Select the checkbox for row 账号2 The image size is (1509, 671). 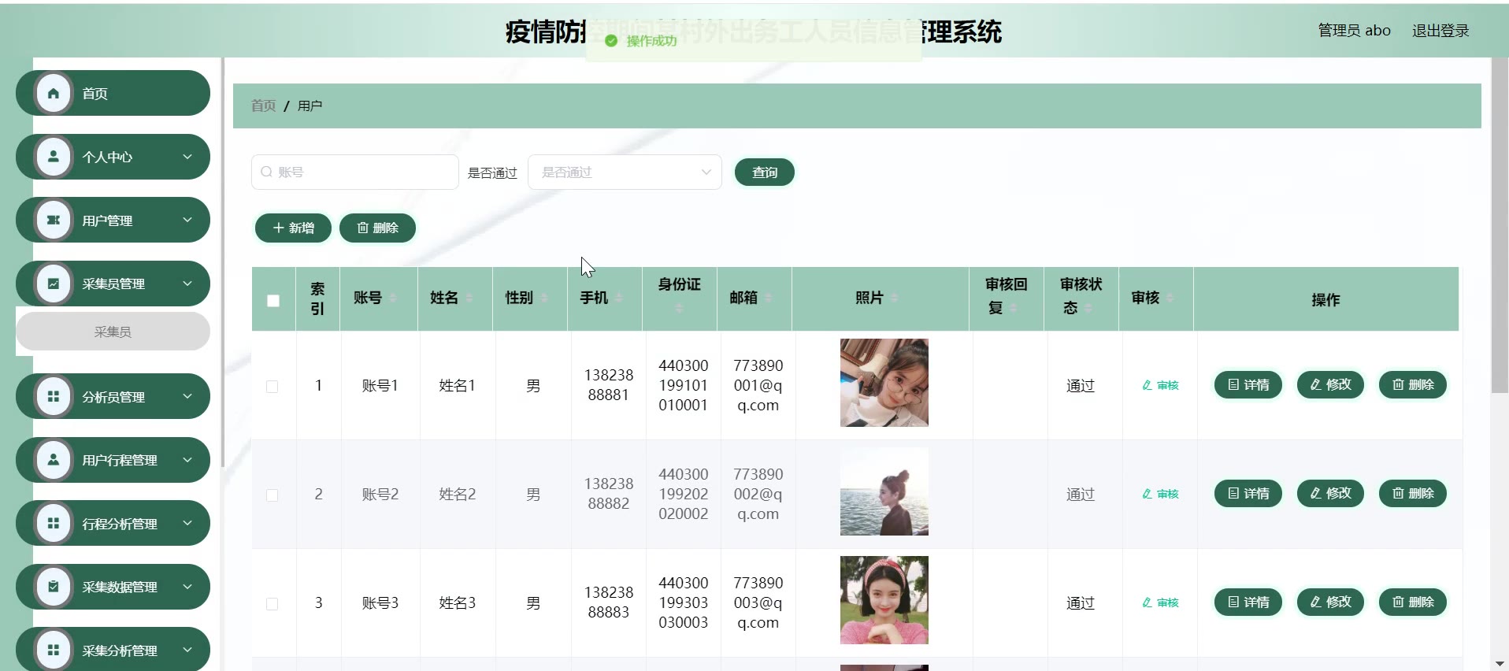pos(273,495)
